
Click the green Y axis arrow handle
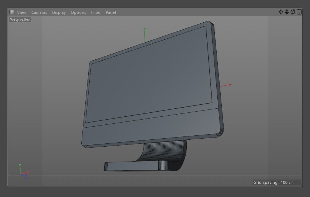tap(145, 35)
